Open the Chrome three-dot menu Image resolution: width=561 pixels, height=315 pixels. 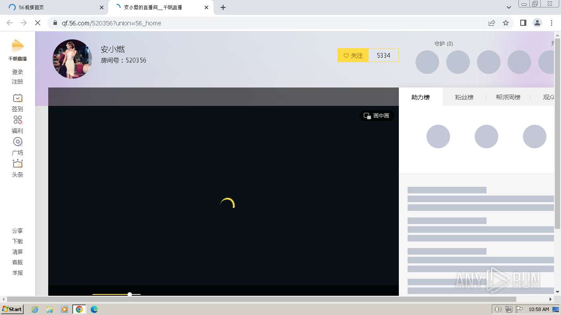pos(551,23)
